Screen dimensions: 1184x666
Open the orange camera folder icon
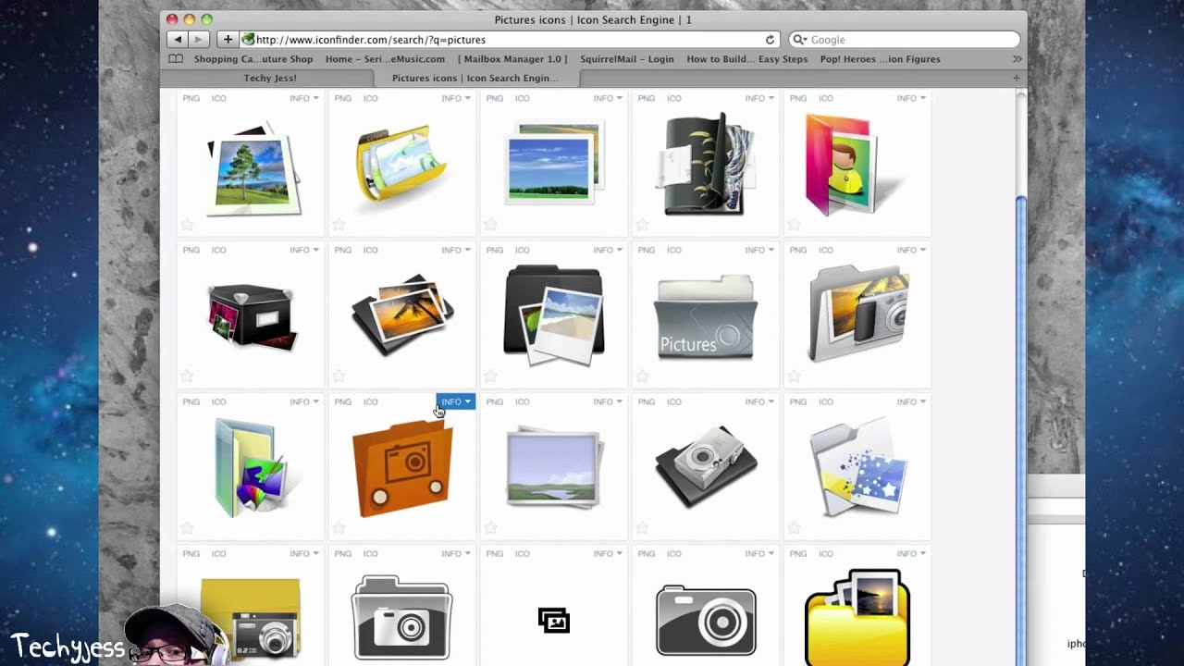click(402, 468)
